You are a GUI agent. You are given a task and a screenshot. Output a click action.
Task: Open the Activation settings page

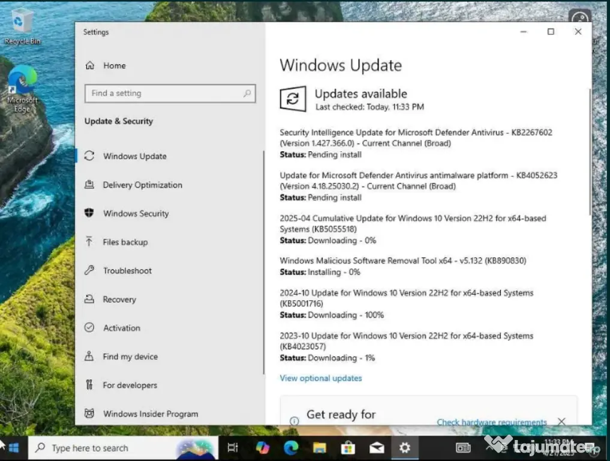(x=121, y=328)
